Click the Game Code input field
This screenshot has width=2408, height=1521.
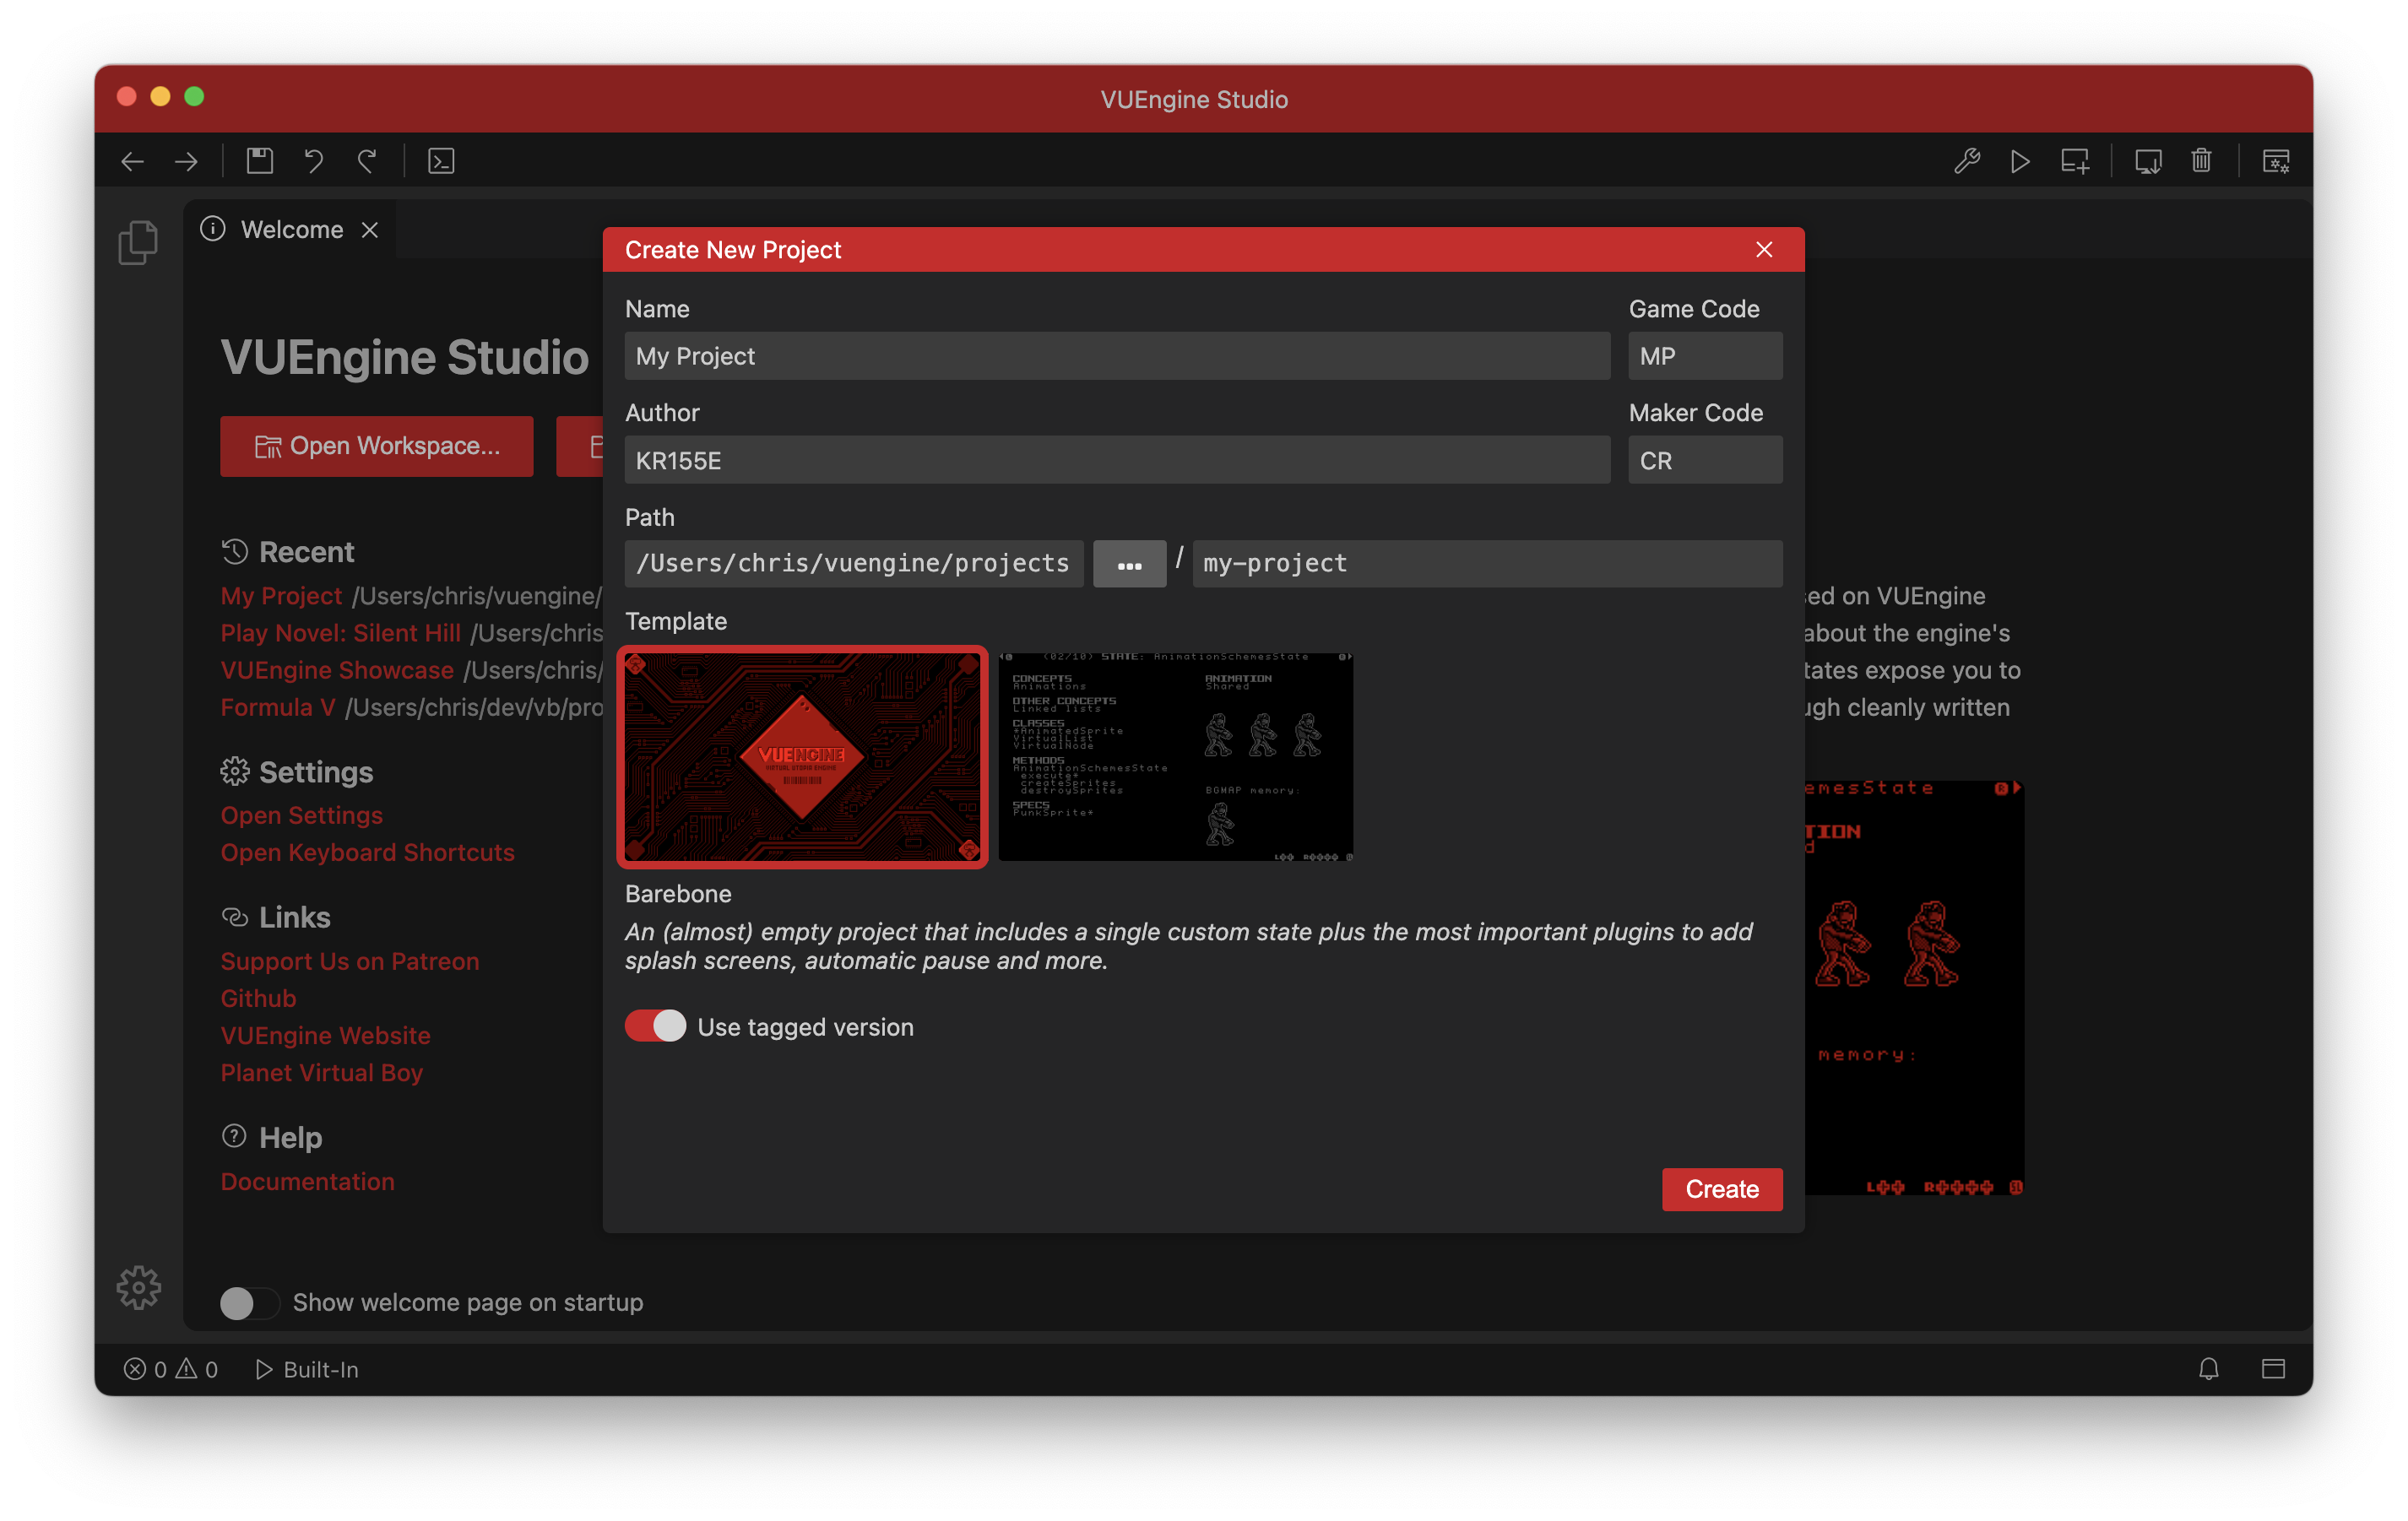[x=1705, y=356]
